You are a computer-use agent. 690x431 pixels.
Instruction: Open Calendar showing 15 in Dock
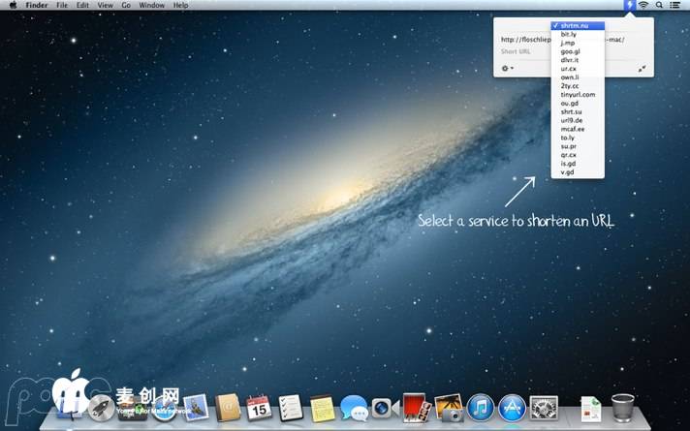(x=259, y=408)
